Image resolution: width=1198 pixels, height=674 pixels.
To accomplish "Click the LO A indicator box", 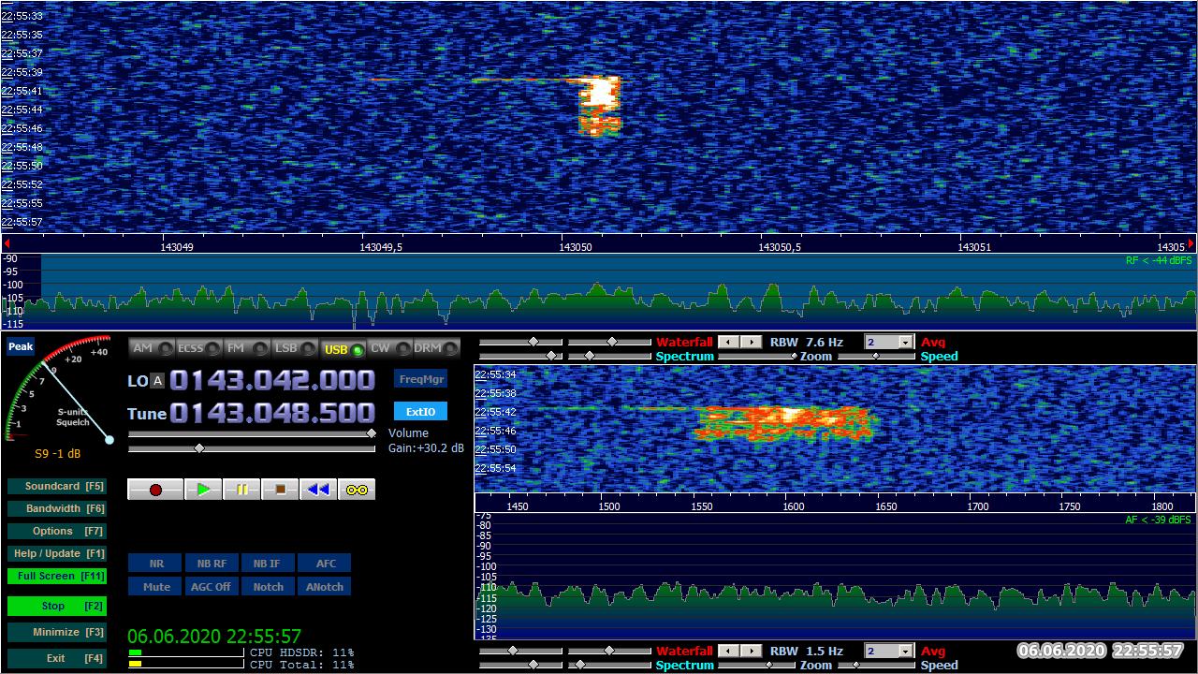I will [x=157, y=381].
